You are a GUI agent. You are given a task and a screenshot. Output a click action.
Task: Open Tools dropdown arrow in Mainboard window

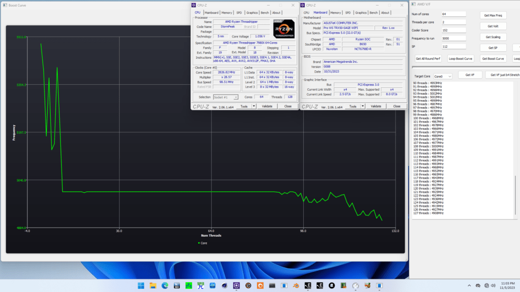coord(363,106)
